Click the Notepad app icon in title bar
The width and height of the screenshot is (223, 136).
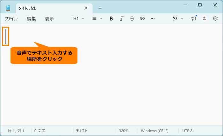[x=8, y=8]
